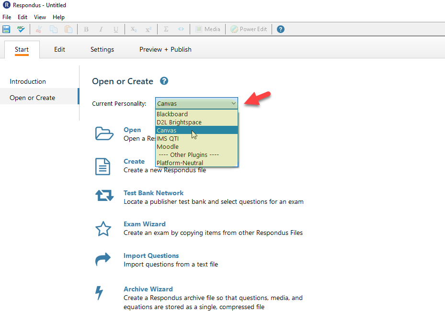445x311 pixels.
Task: Open the Edit menu in menu bar
Action: pyautogui.click(x=23, y=17)
